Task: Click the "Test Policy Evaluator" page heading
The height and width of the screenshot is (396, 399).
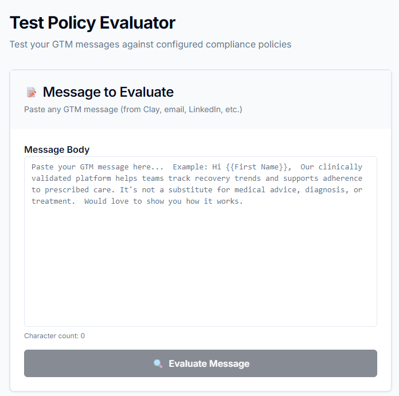Action: (x=92, y=23)
